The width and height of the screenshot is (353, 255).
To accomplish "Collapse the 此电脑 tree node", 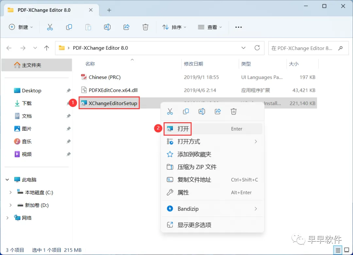I will [x=8, y=180].
